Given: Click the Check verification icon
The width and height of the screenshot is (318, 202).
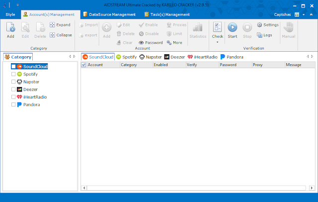Looking at the screenshot, I should point(217,27).
